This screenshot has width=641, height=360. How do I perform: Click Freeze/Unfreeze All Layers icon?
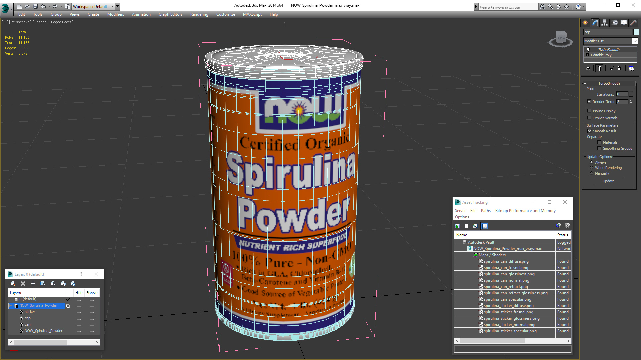click(x=73, y=284)
